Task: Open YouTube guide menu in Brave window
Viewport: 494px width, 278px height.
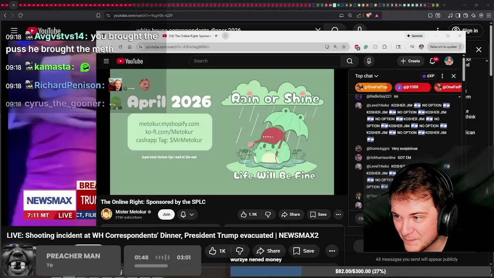Action: [14, 31]
